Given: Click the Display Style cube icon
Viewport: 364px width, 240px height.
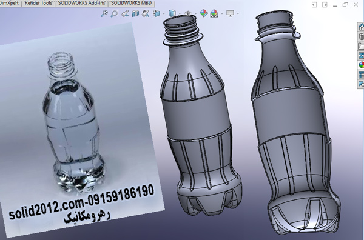Looking at the screenshot, I should coord(172,13).
